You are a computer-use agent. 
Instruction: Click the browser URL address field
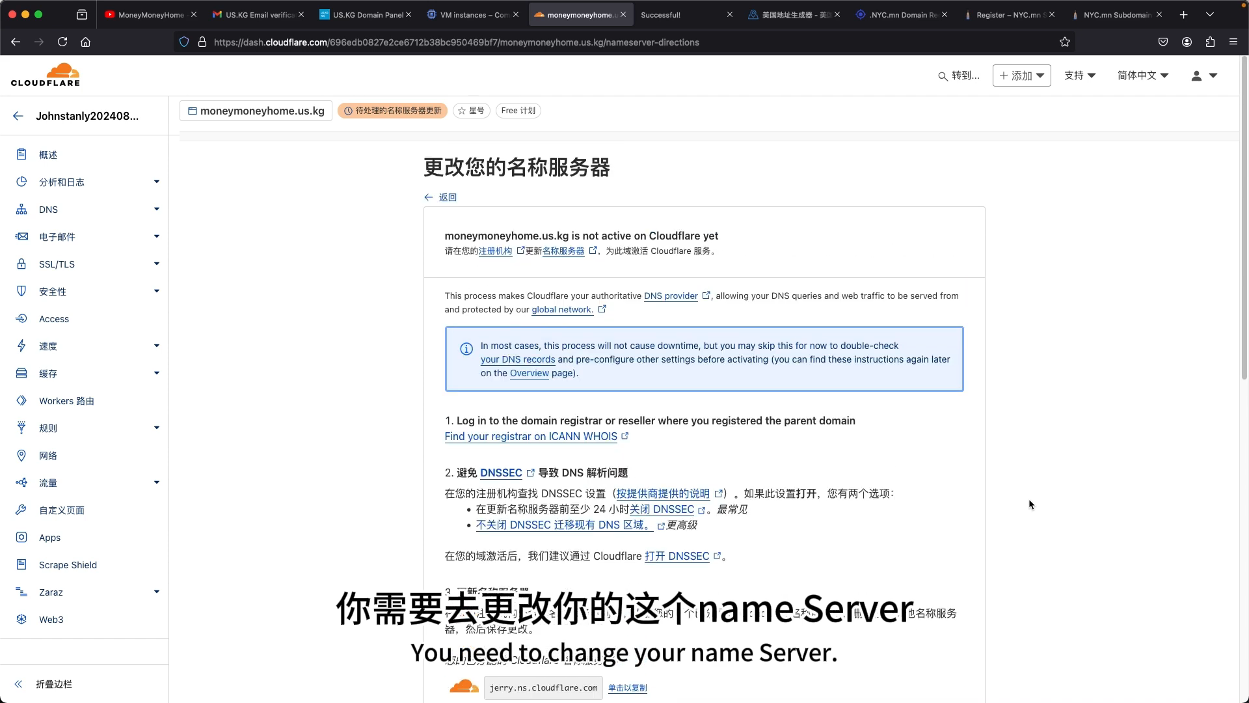pyautogui.click(x=624, y=42)
